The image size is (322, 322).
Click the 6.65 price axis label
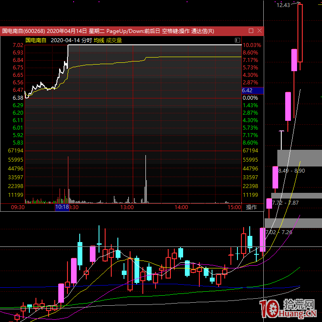[18, 75]
